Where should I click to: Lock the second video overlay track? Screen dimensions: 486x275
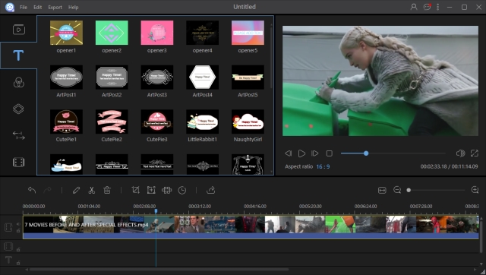point(18,249)
